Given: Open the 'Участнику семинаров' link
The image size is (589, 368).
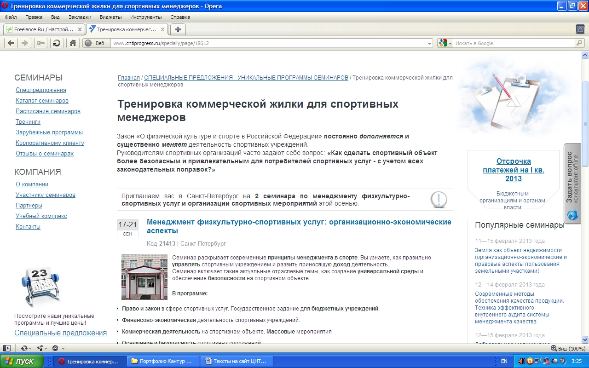Looking at the screenshot, I should pos(46,195).
